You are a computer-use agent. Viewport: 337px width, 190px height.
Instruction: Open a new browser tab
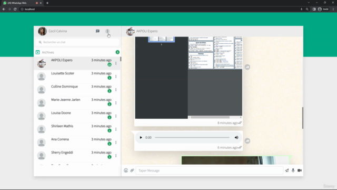(47, 3)
